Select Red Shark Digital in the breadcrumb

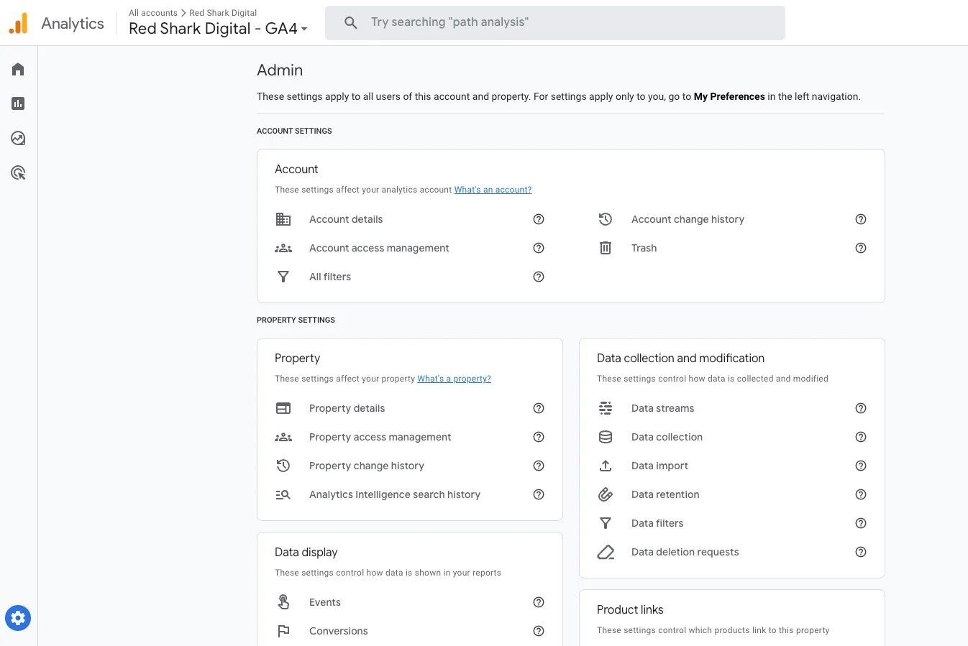pyautogui.click(x=223, y=12)
